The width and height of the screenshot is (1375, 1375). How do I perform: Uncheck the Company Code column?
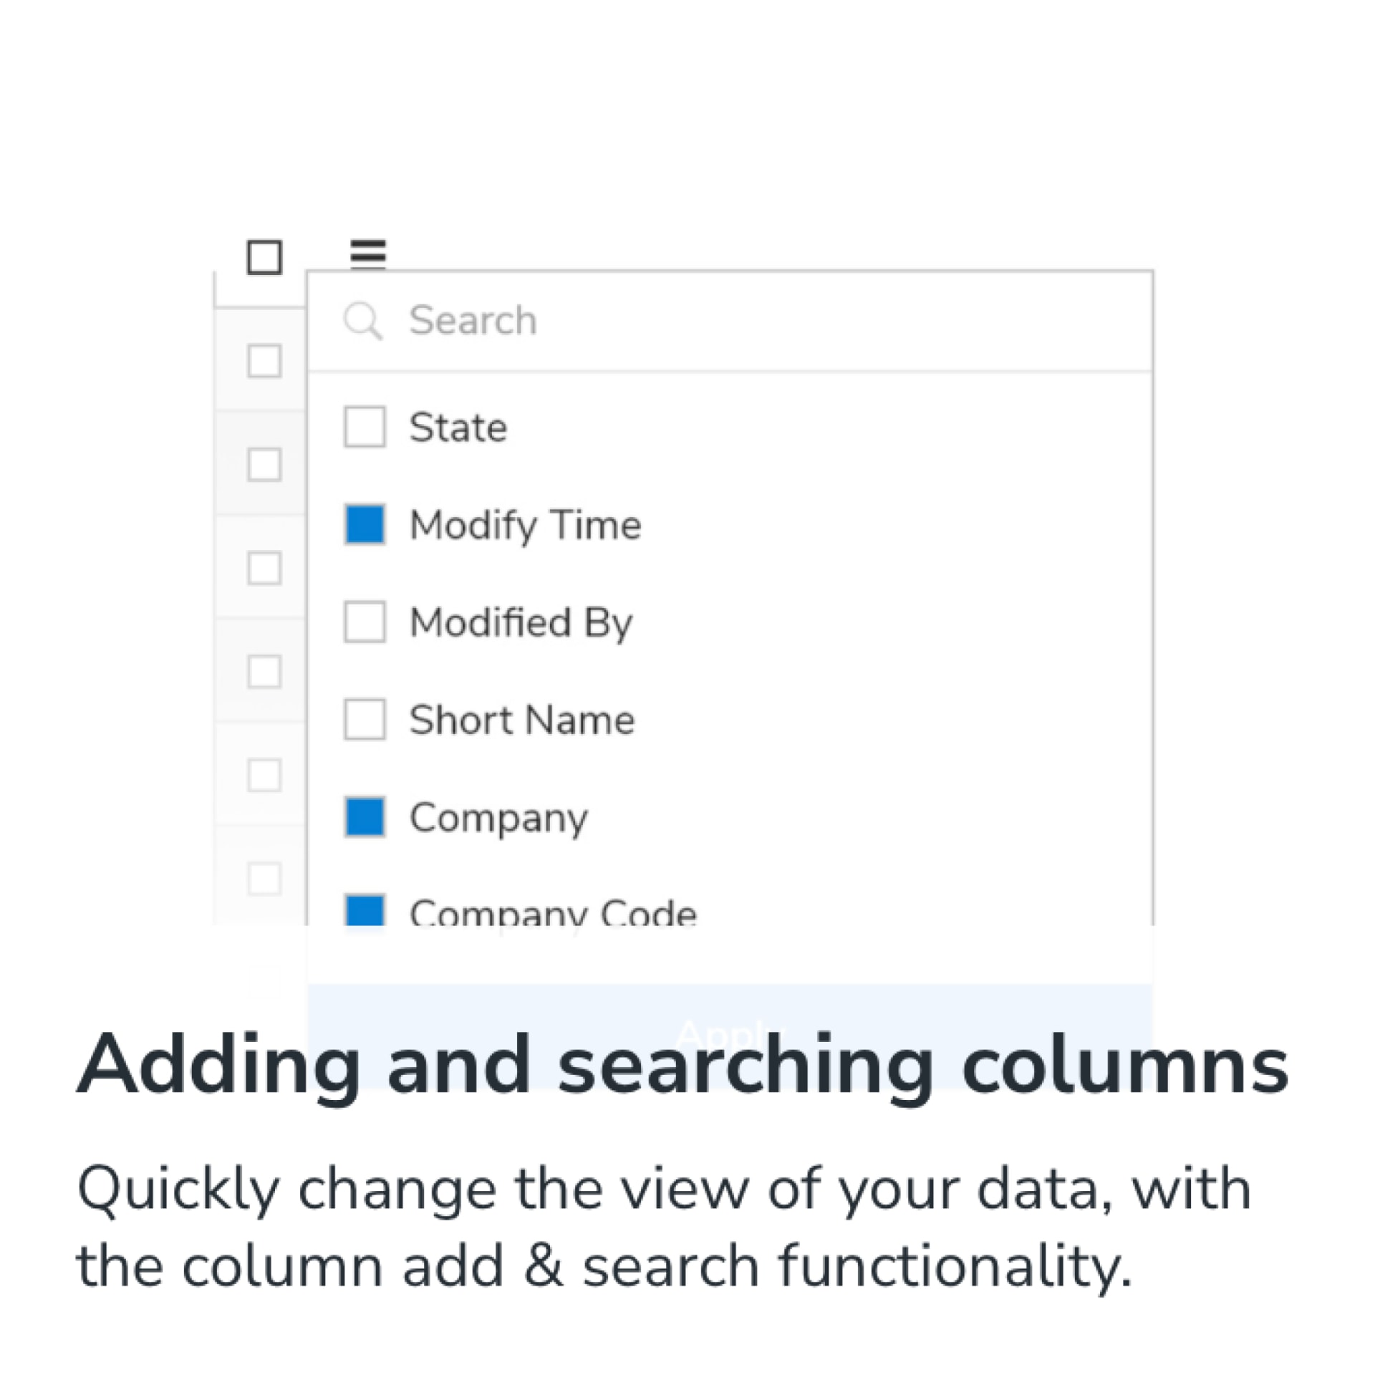(x=365, y=912)
